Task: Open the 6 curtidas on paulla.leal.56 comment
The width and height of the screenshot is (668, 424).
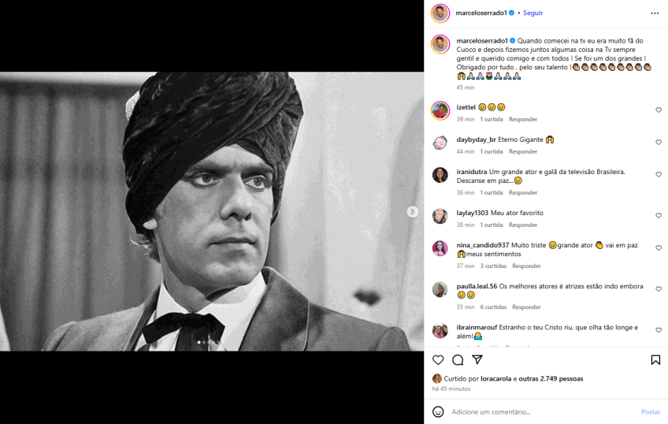Action: click(493, 307)
